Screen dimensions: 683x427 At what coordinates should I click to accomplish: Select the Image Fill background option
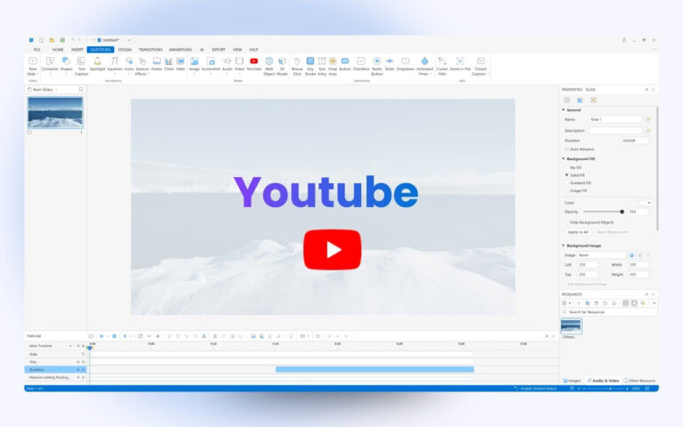coord(567,190)
